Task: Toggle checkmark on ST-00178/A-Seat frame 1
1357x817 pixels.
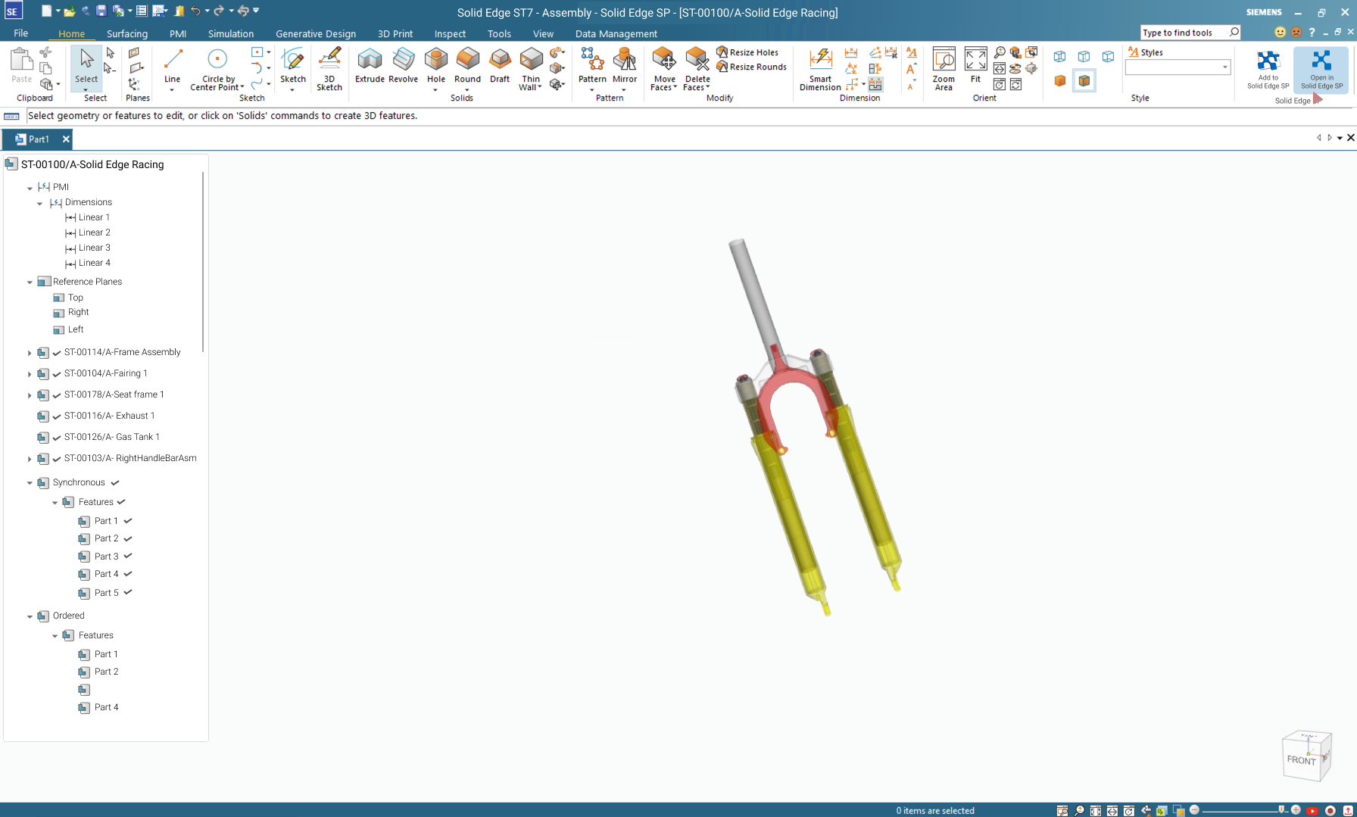Action: 57,395
